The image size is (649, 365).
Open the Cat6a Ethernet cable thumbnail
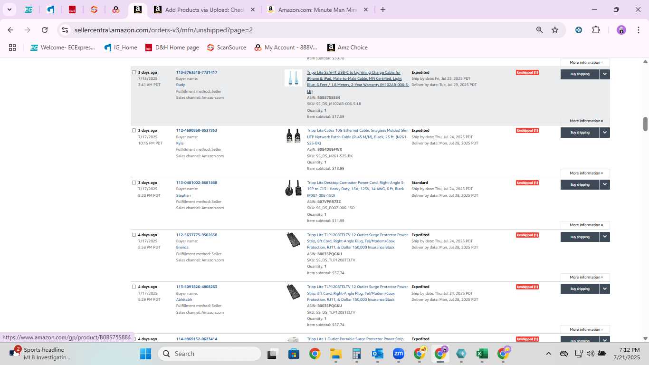point(293,136)
